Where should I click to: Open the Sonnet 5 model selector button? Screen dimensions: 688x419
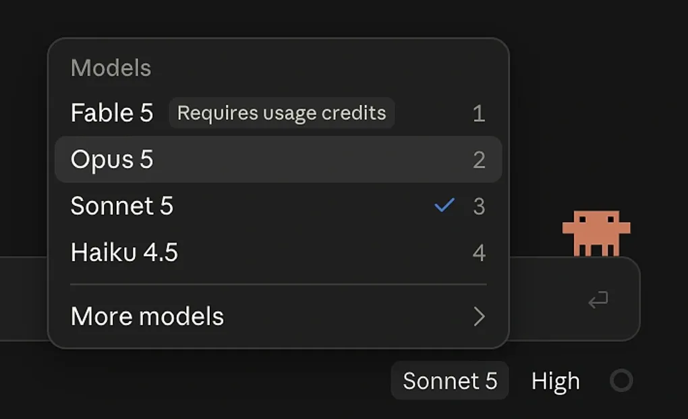pos(450,381)
